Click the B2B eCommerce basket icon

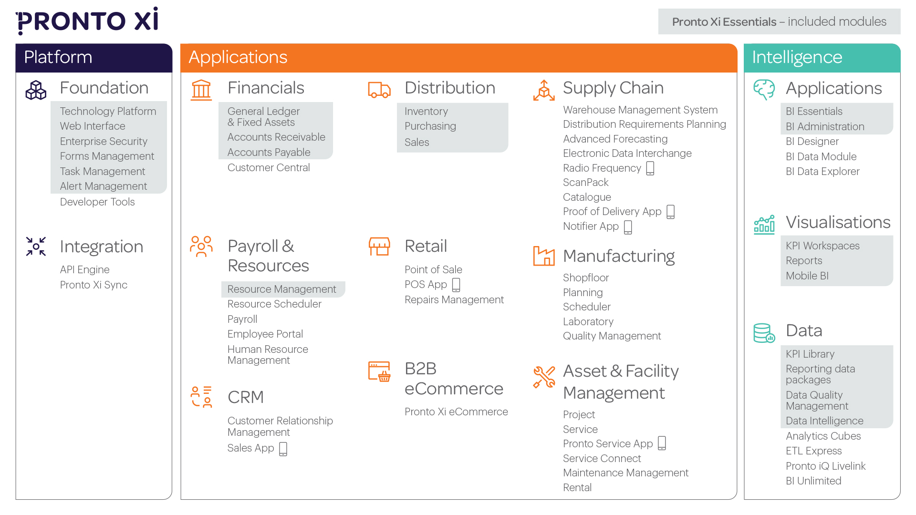pos(379,371)
